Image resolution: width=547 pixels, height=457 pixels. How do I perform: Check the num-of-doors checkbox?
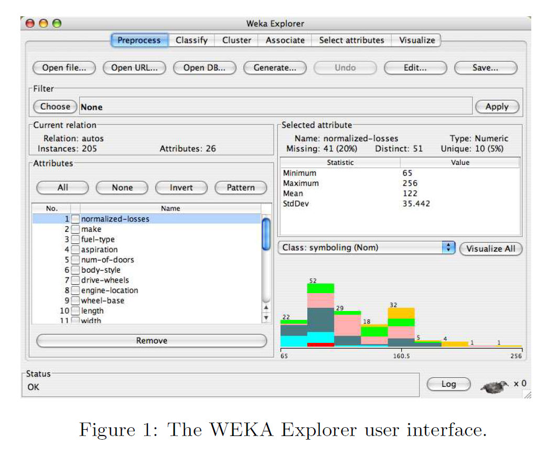click(x=76, y=260)
